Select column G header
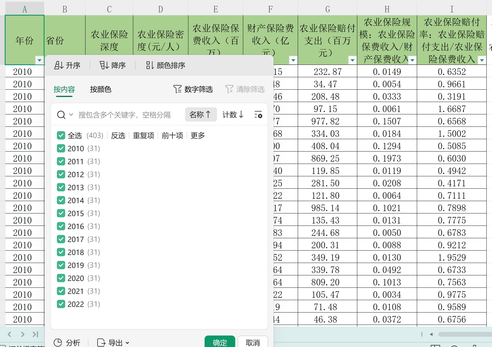 tap(328, 9)
